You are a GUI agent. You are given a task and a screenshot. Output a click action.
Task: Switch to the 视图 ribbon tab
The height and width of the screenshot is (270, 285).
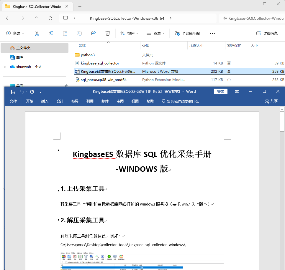pyautogui.click(x=135, y=101)
